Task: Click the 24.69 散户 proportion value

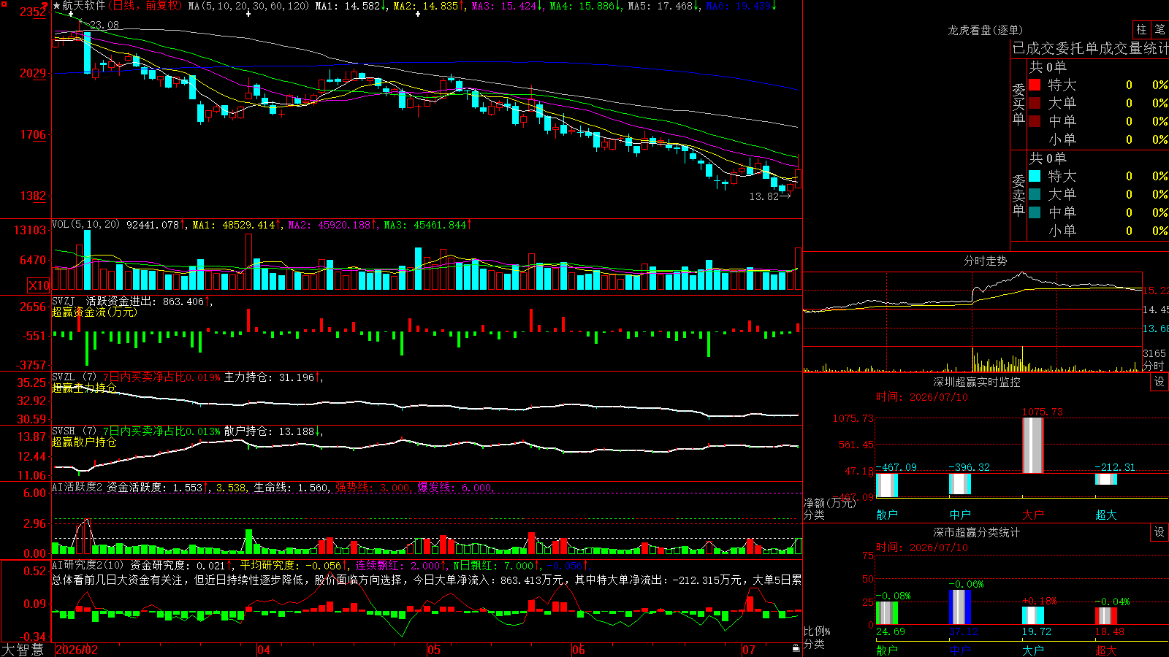Action: pos(891,631)
